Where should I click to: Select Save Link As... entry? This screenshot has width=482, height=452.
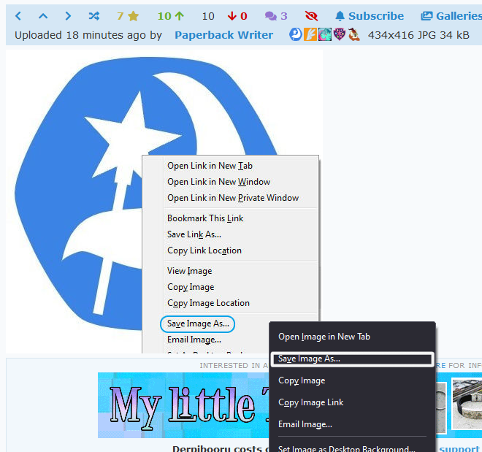point(194,234)
